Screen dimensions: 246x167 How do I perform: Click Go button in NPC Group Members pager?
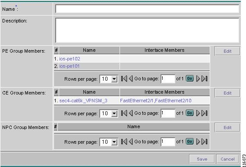pos(189,142)
